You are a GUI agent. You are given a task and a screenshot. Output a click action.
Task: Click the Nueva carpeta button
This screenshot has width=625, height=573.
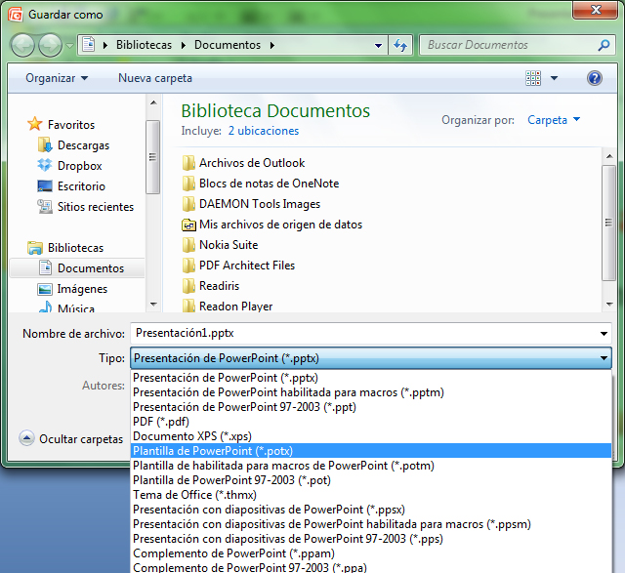click(155, 78)
